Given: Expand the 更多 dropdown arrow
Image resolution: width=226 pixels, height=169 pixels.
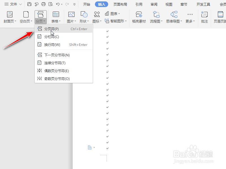Looking at the screenshot, I should click(x=194, y=21).
